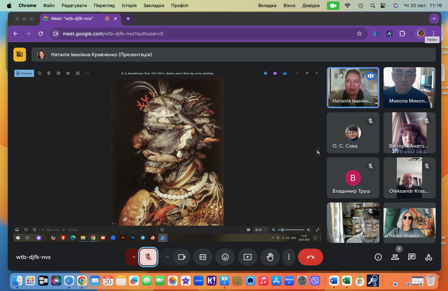Open the activities icon
This screenshot has height=291, width=448.
[x=428, y=257]
